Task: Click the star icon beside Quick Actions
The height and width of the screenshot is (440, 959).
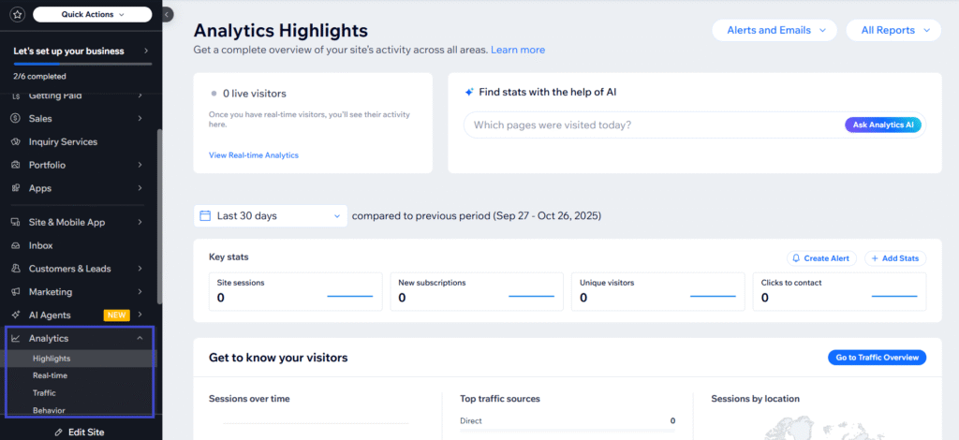Action: click(x=16, y=14)
